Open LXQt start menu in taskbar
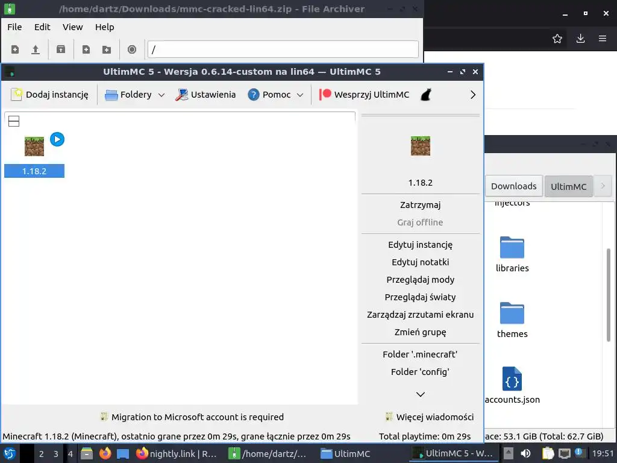The width and height of the screenshot is (617, 463). click(10, 453)
